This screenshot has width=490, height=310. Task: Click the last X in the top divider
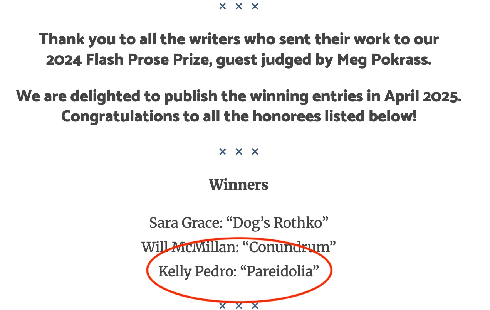255,6
